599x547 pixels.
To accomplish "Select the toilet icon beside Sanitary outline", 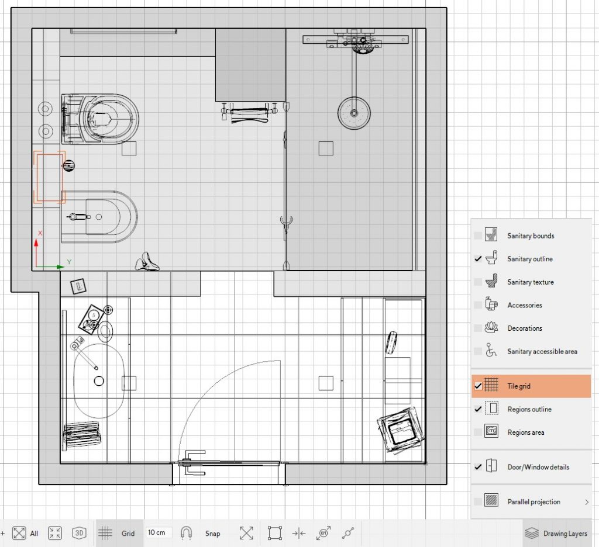I will pos(491,259).
